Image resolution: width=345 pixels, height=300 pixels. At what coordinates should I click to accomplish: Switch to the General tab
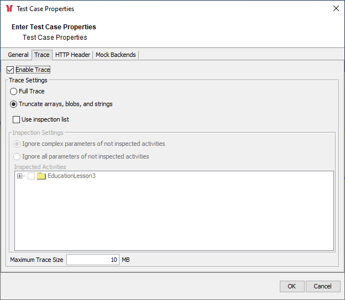[18, 55]
